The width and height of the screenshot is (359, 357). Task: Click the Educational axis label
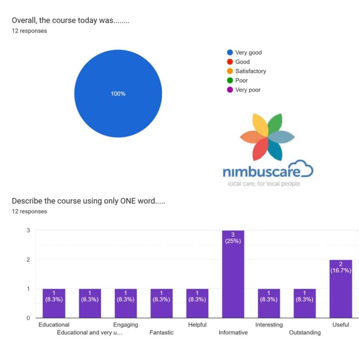pos(54,325)
